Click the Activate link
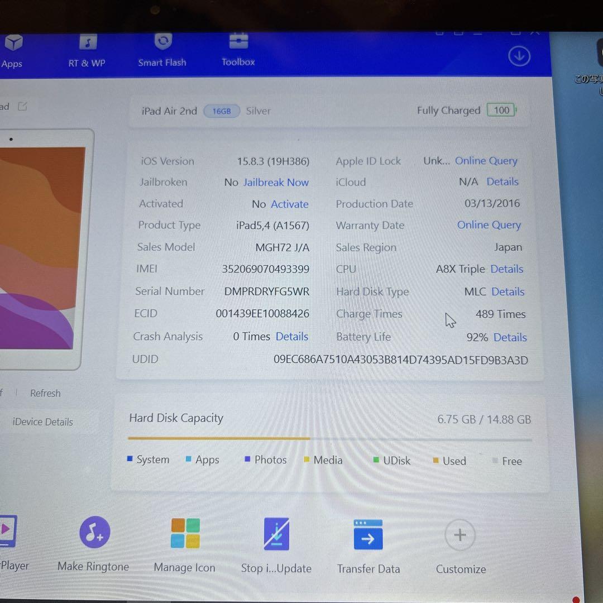Screen dimensions: 603x603 290,204
